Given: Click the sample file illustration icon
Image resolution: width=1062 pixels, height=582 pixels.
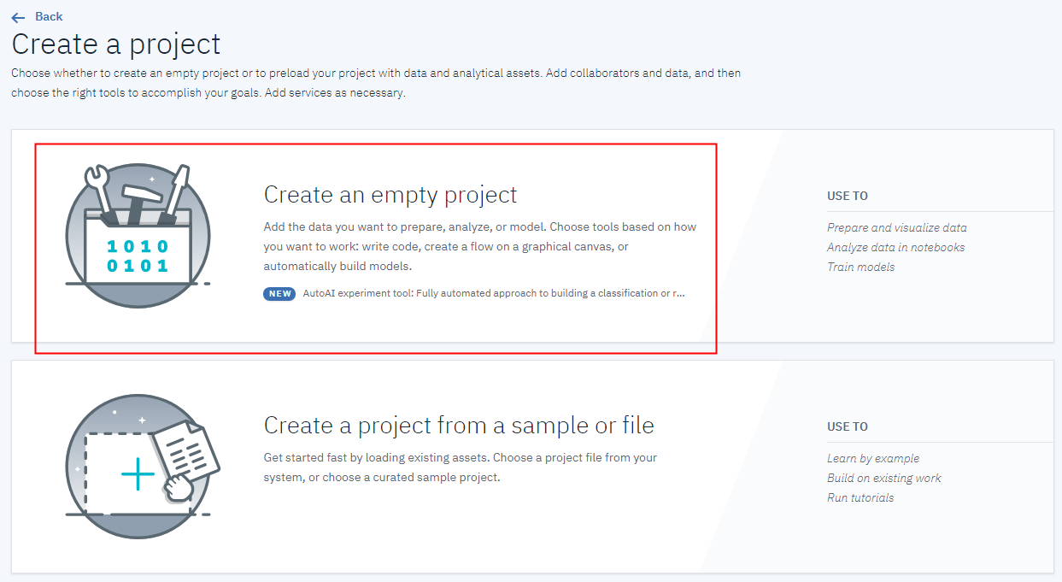Looking at the screenshot, I should point(138,466).
